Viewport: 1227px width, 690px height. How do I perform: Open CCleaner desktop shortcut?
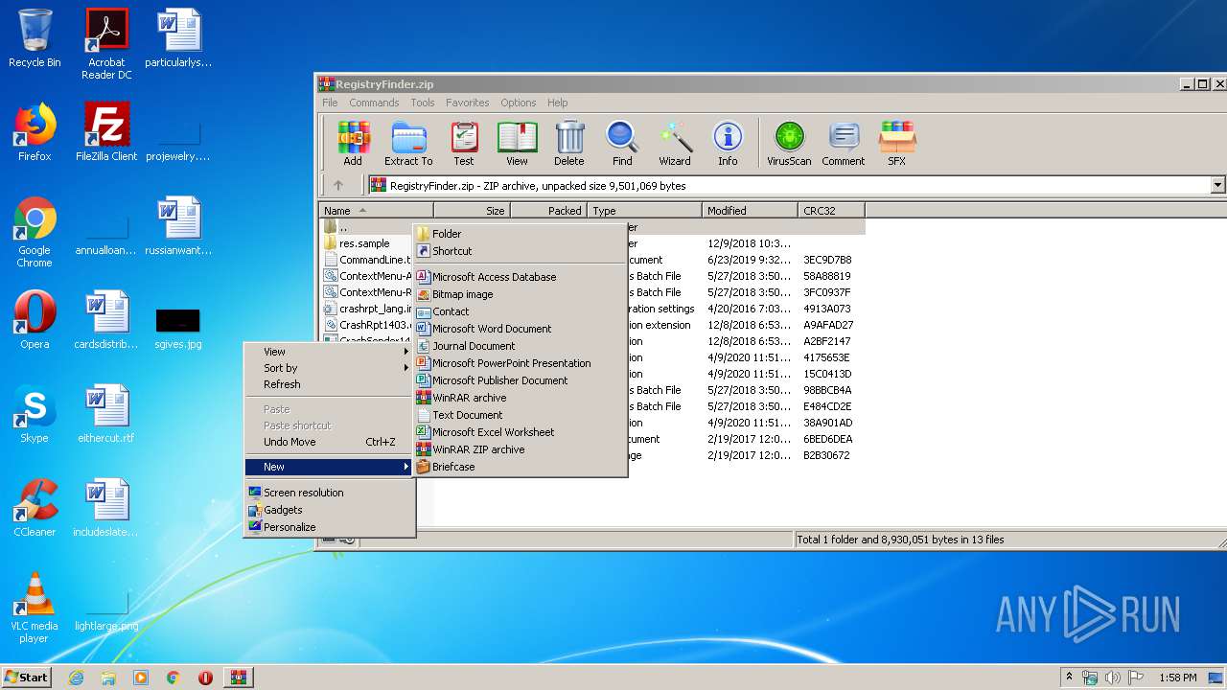click(x=35, y=508)
